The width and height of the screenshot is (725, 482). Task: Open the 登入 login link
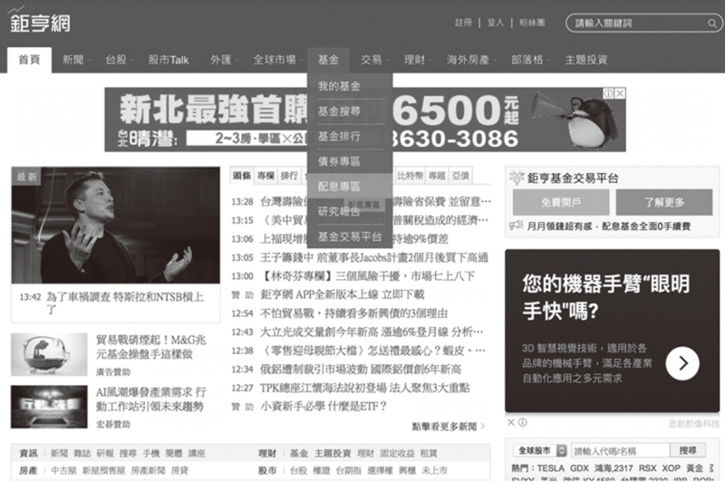coord(496,24)
